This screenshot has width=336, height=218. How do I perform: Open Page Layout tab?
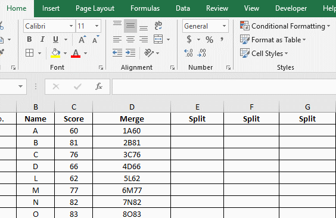[95, 8]
